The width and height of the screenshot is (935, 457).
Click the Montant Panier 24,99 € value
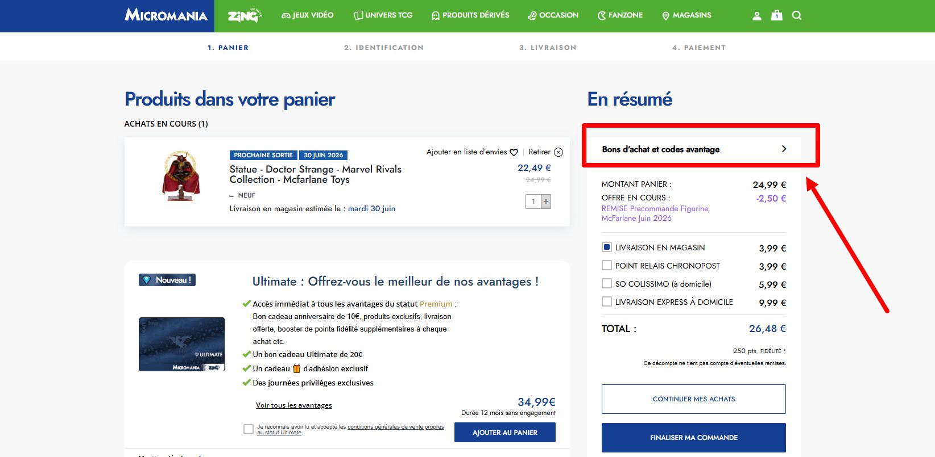tap(769, 185)
